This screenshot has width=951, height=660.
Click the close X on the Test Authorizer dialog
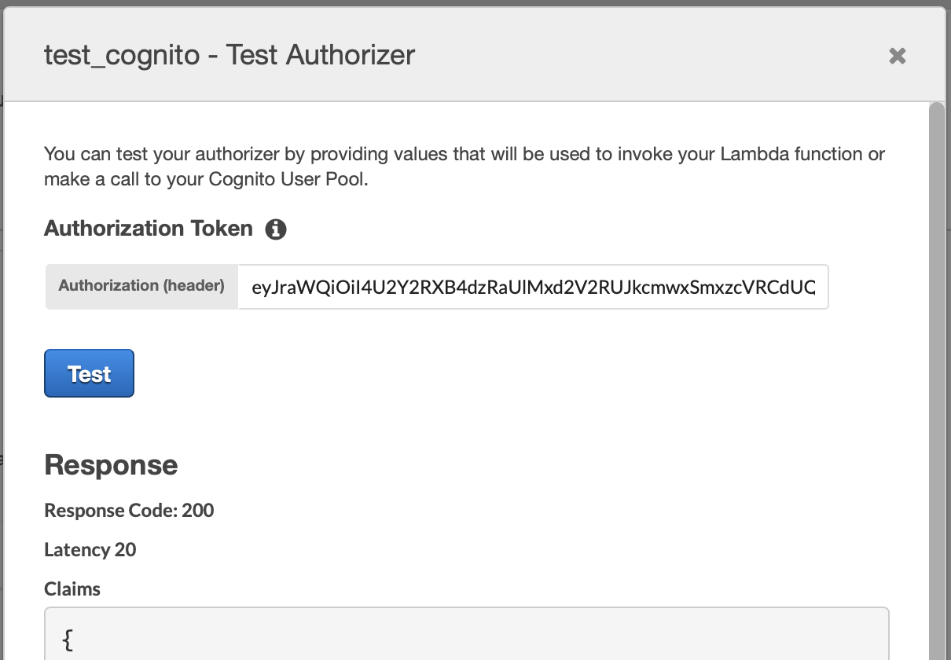click(x=897, y=56)
